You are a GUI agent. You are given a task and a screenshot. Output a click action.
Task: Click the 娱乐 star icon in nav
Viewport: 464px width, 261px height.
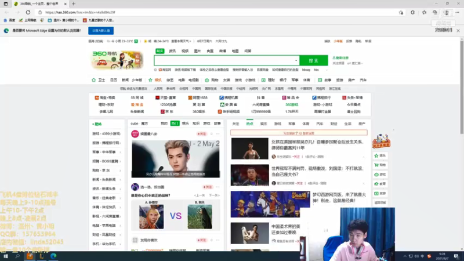(150, 80)
